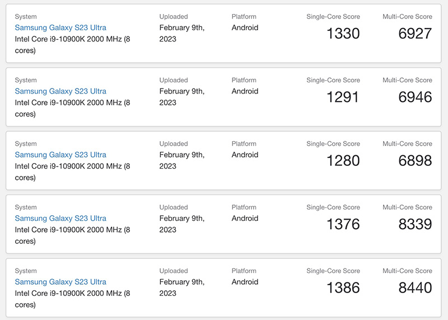Open Samsung Galaxy S23 Ultra link scoring 1330

60,27
